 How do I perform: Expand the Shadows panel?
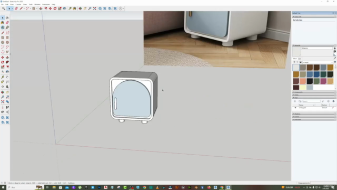(314, 114)
